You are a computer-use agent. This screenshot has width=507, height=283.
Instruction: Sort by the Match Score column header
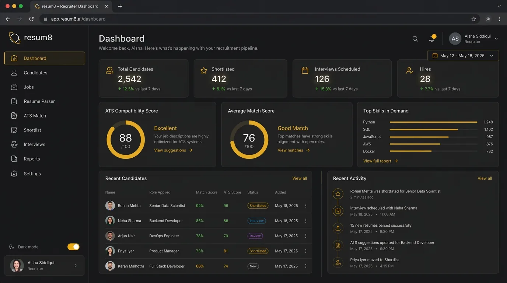point(207,192)
